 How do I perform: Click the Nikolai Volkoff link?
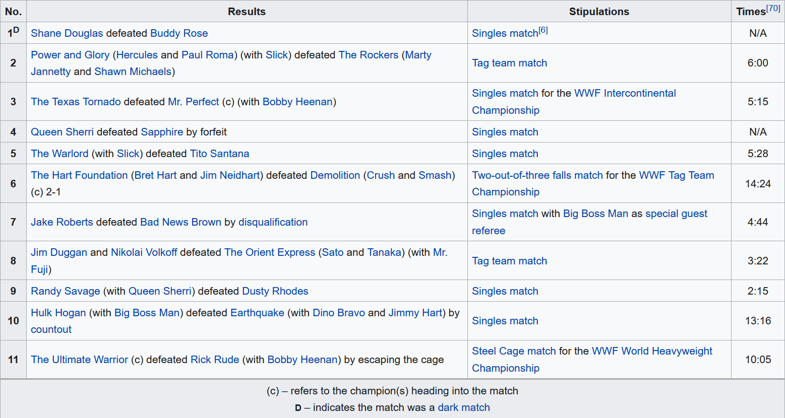(144, 252)
